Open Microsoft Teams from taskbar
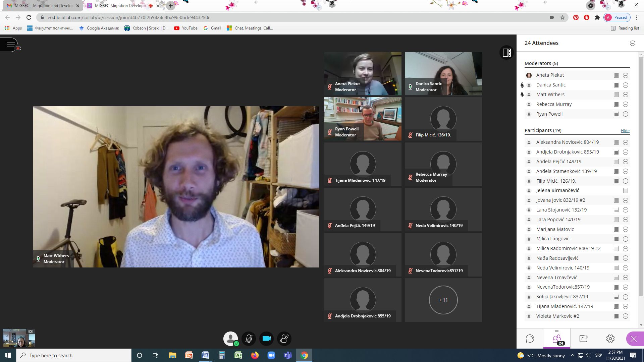The image size is (644, 362). coord(287,355)
